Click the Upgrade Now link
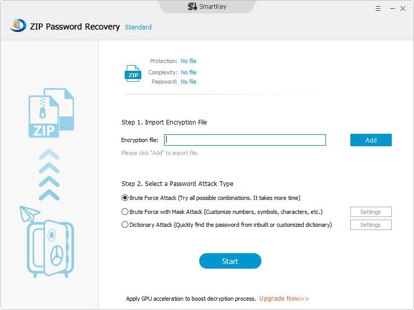The width and height of the screenshot is (414, 310). pyautogui.click(x=284, y=299)
